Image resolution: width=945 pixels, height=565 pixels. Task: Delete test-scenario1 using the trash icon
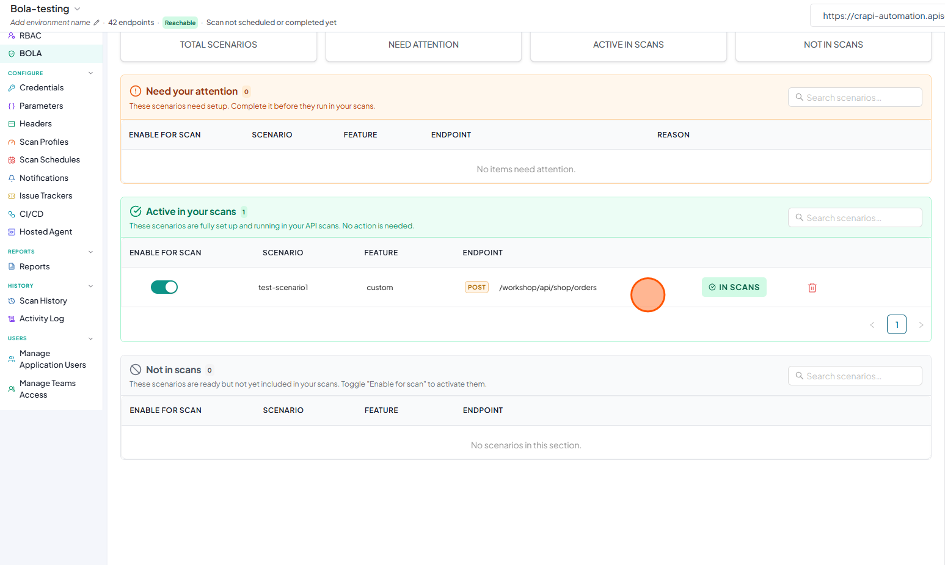pyautogui.click(x=812, y=288)
